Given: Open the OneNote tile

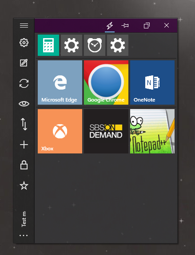Looking at the screenshot, I should [152, 82].
